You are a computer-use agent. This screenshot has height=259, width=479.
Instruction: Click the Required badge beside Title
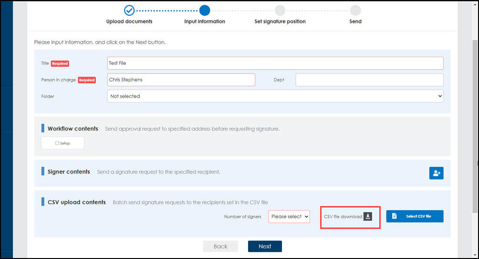click(60, 63)
